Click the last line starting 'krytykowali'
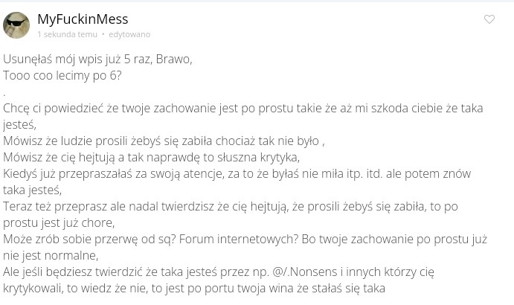The width and height of the screenshot is (514, 305). [193, 288]
